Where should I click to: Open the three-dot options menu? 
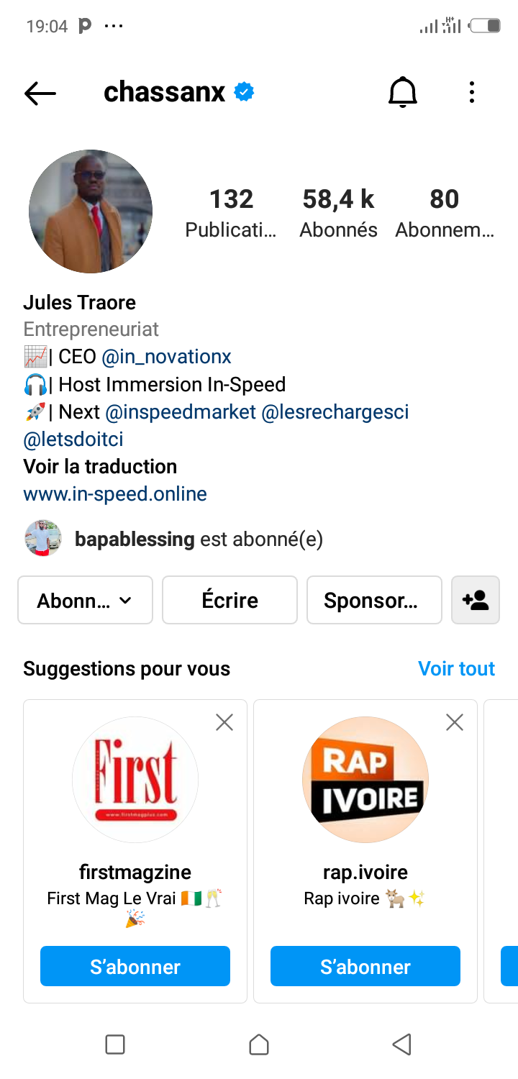[x=472, y=93]
